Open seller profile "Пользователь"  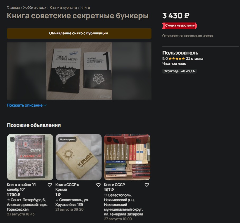pyautogui.click(x=180, y=53)
